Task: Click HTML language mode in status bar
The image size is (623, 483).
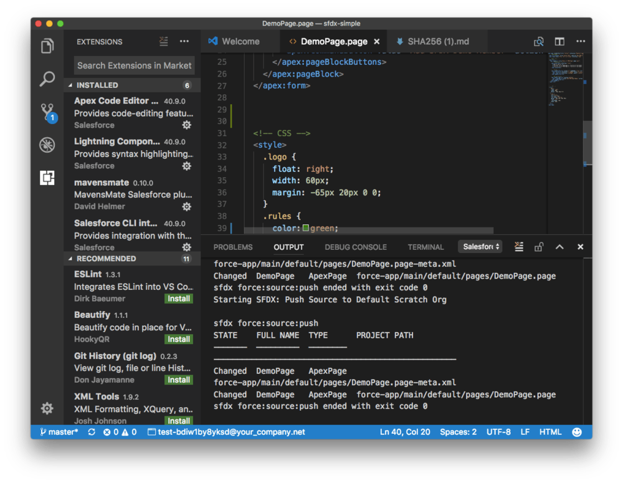Action: tap(550, 432)
